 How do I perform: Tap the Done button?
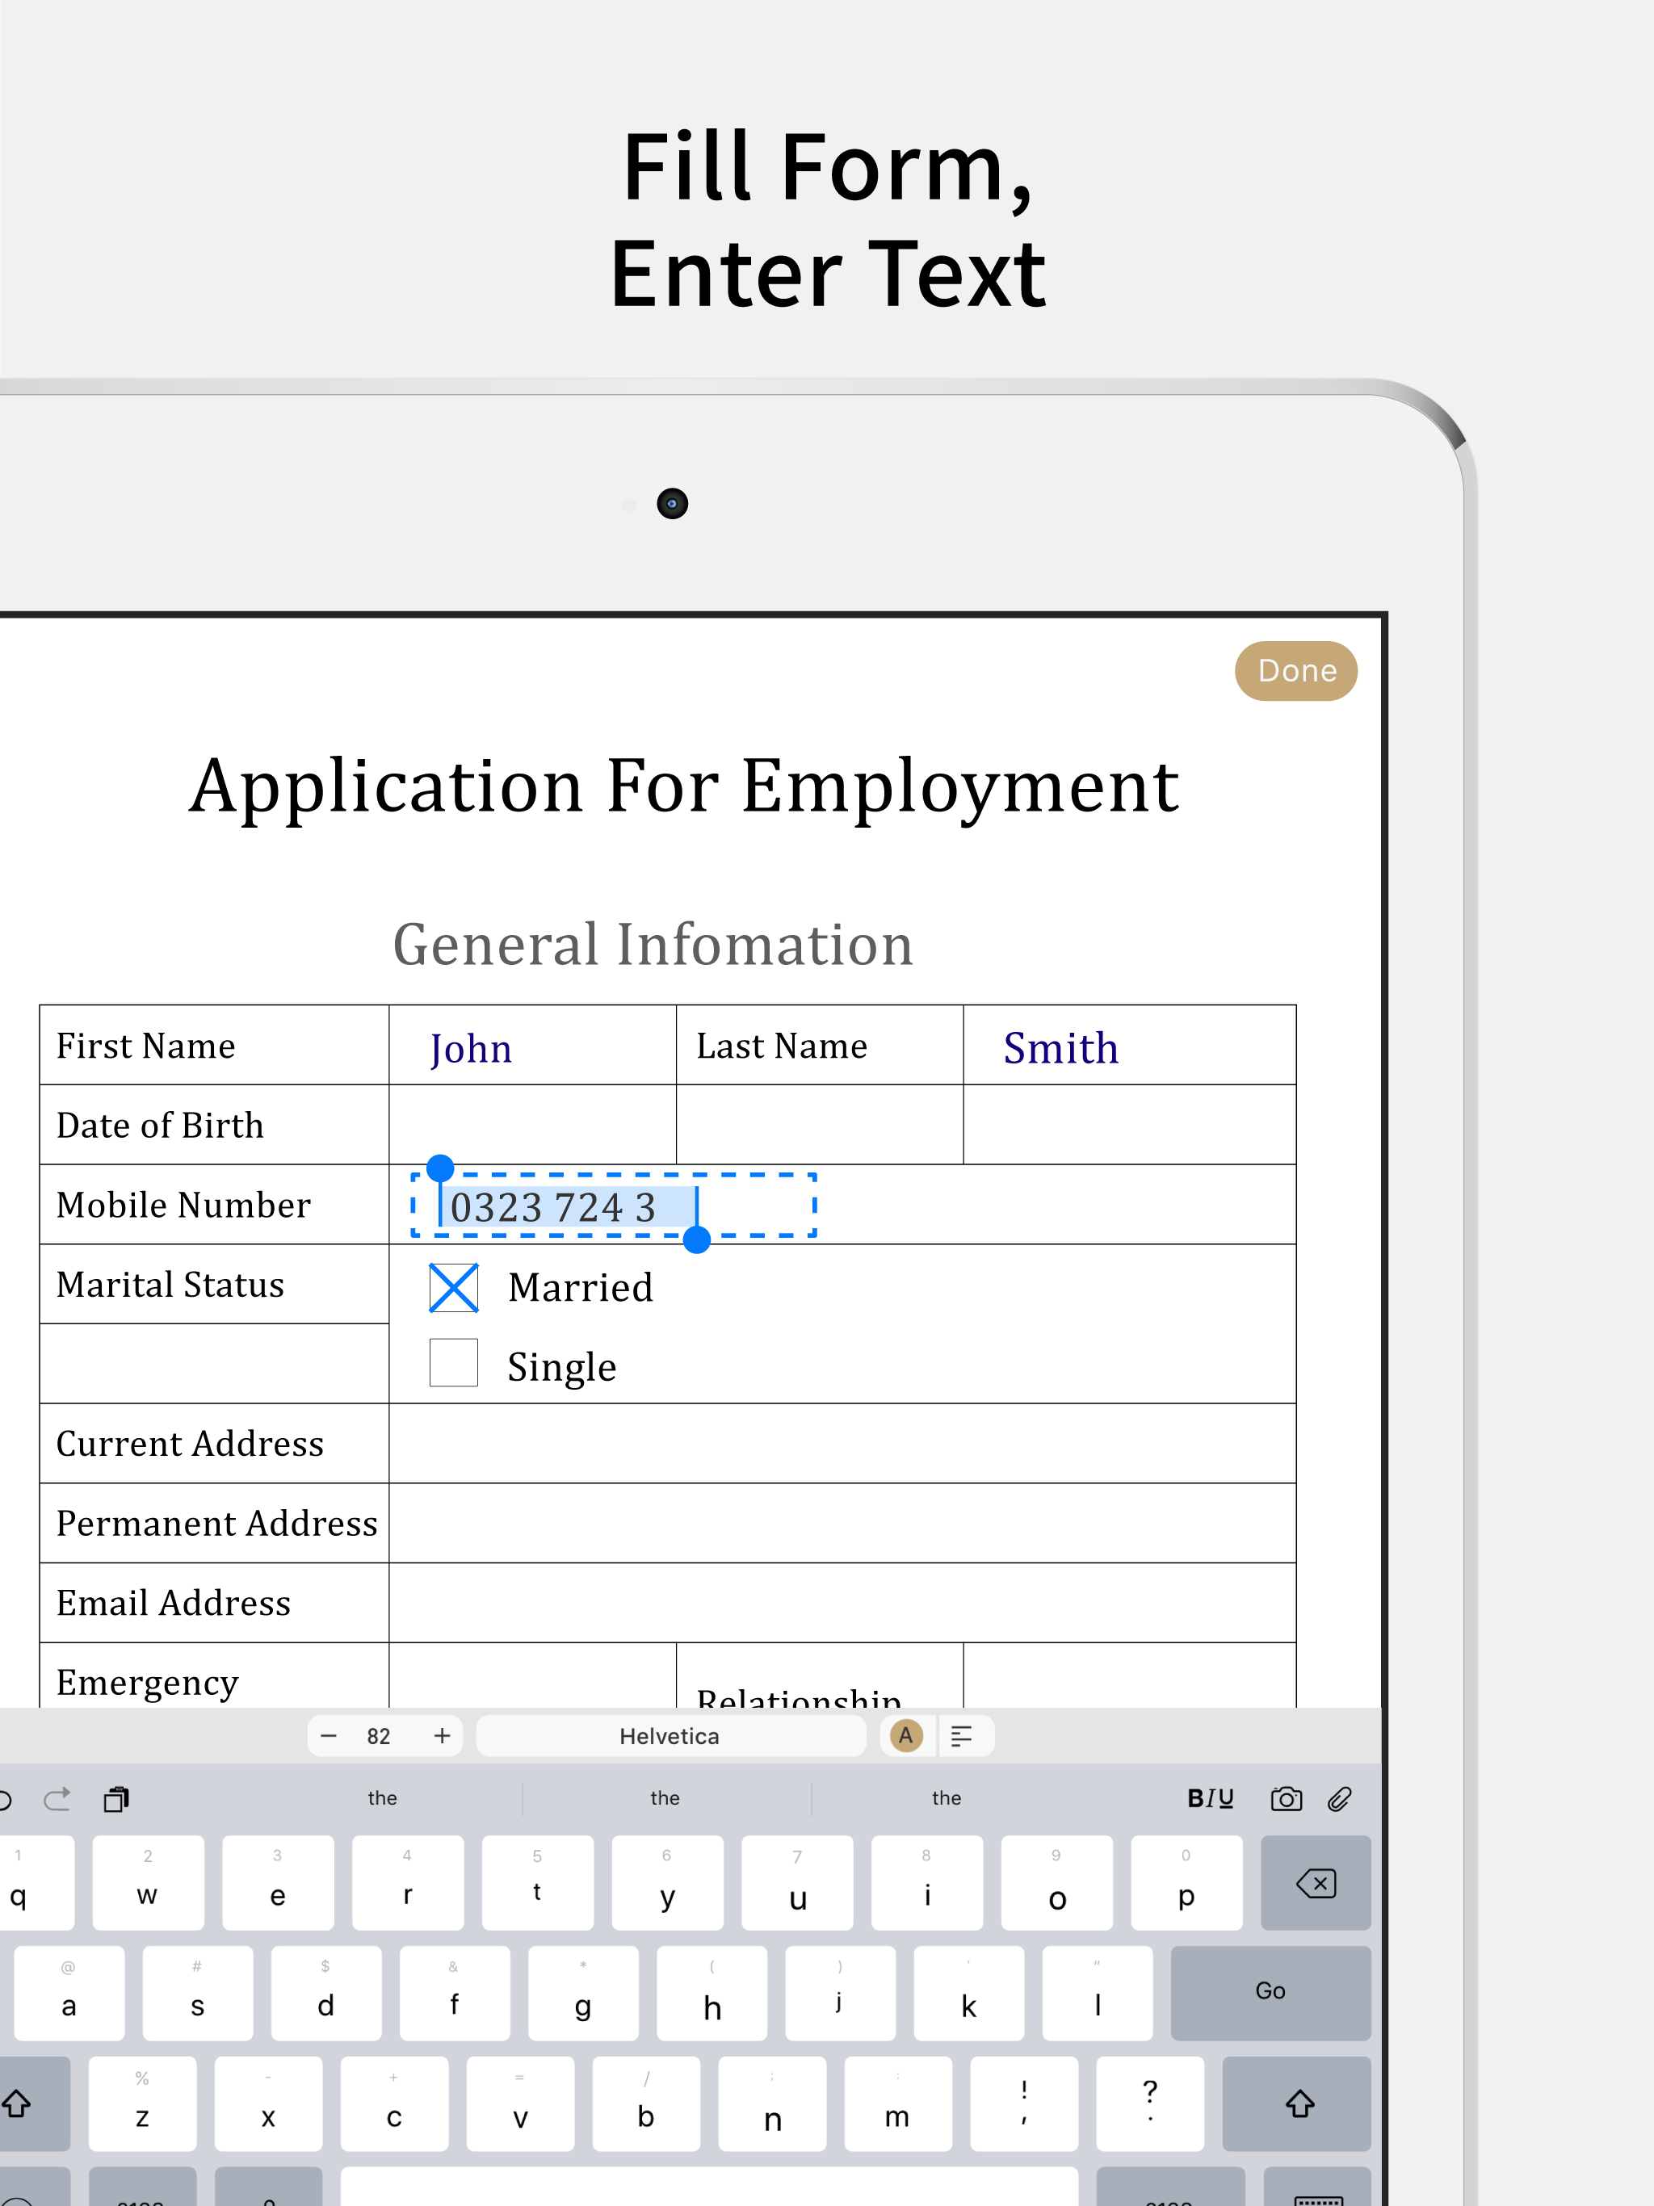(x=1295, y=670)
